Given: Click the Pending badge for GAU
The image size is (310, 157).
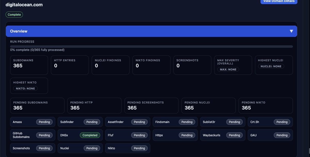Looking at the screenshot, I should point(282,135).
